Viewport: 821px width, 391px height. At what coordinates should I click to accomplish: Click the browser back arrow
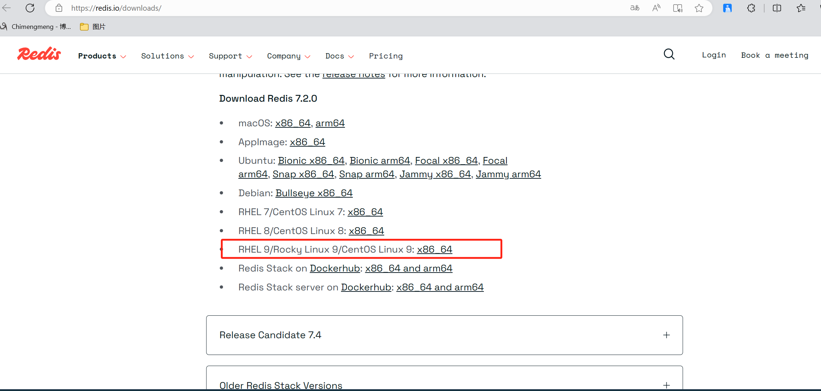point(6,8)
